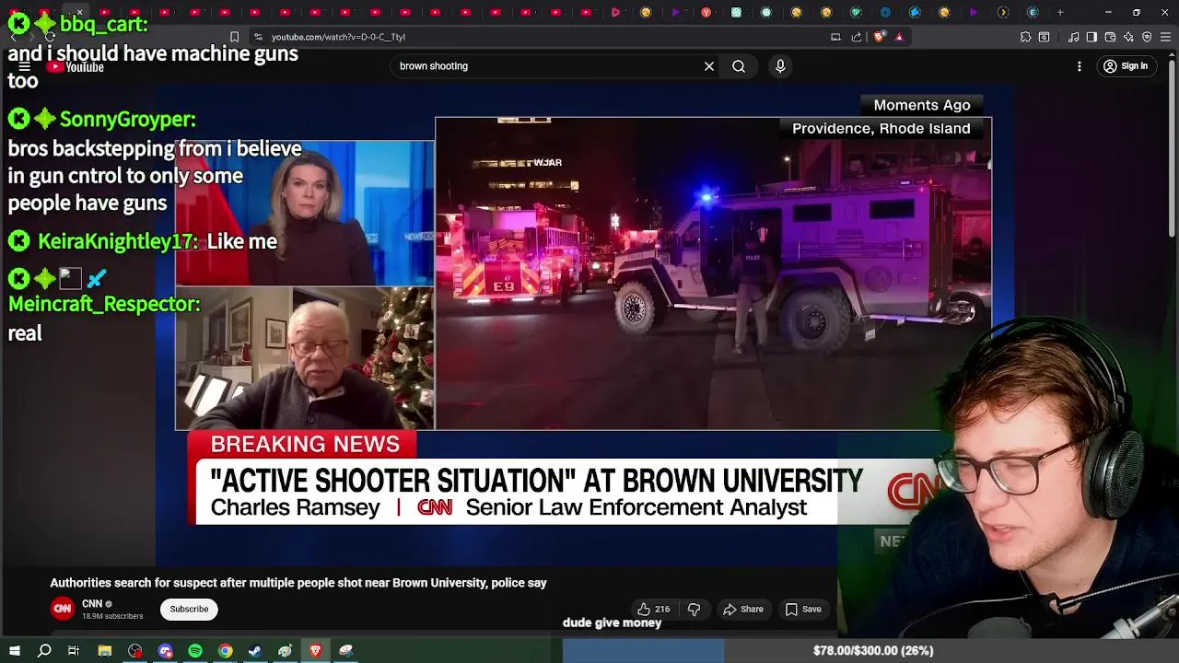The image size is (1179, 663).
Task: Bookmark this page in the address bar
Action: [x=234, y=37]
